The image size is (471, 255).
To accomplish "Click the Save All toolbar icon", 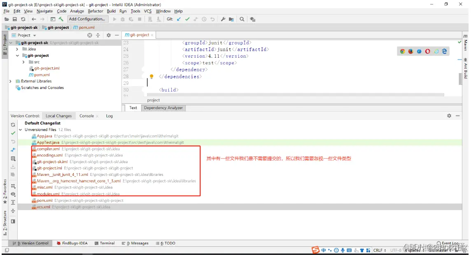I will tap(15, 19).
